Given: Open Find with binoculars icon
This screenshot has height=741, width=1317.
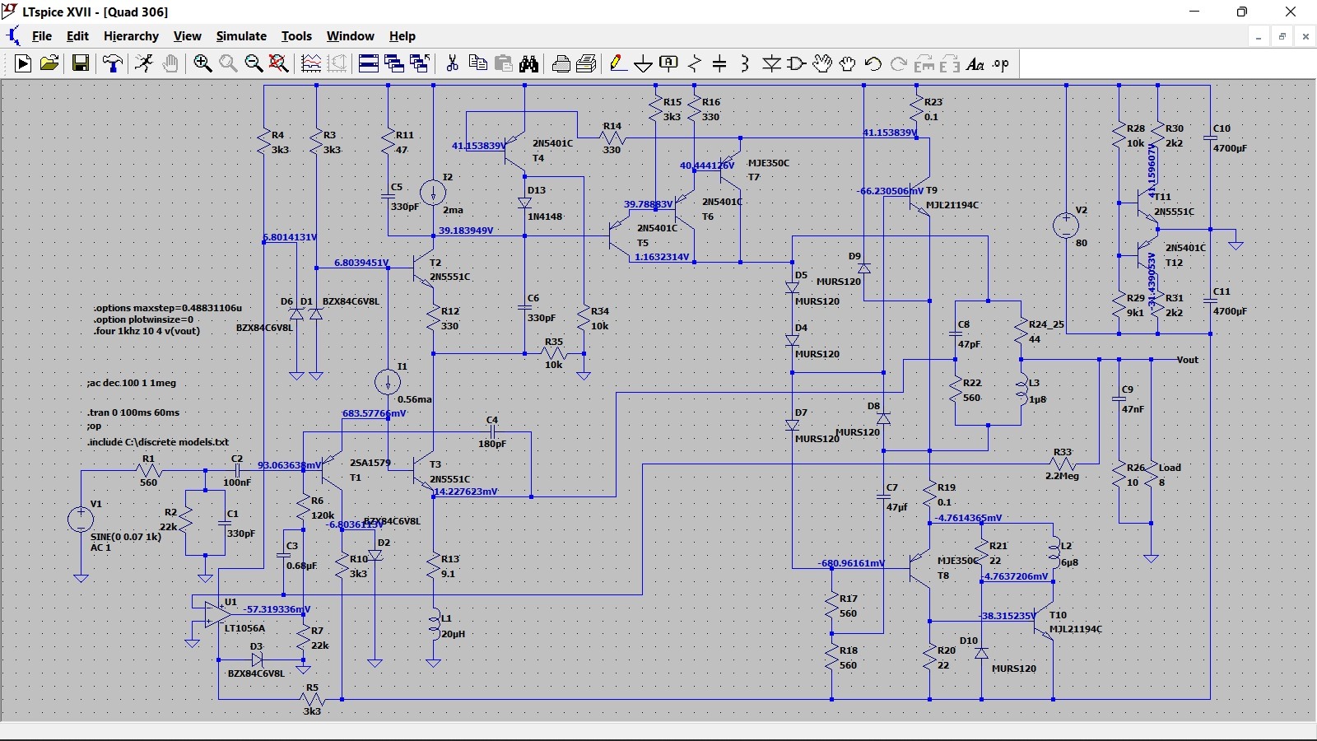Looking at the screenshot, I should tap(529, 63).
